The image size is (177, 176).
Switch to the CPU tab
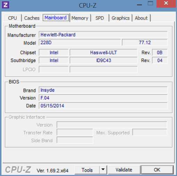(x=13, y=18)
